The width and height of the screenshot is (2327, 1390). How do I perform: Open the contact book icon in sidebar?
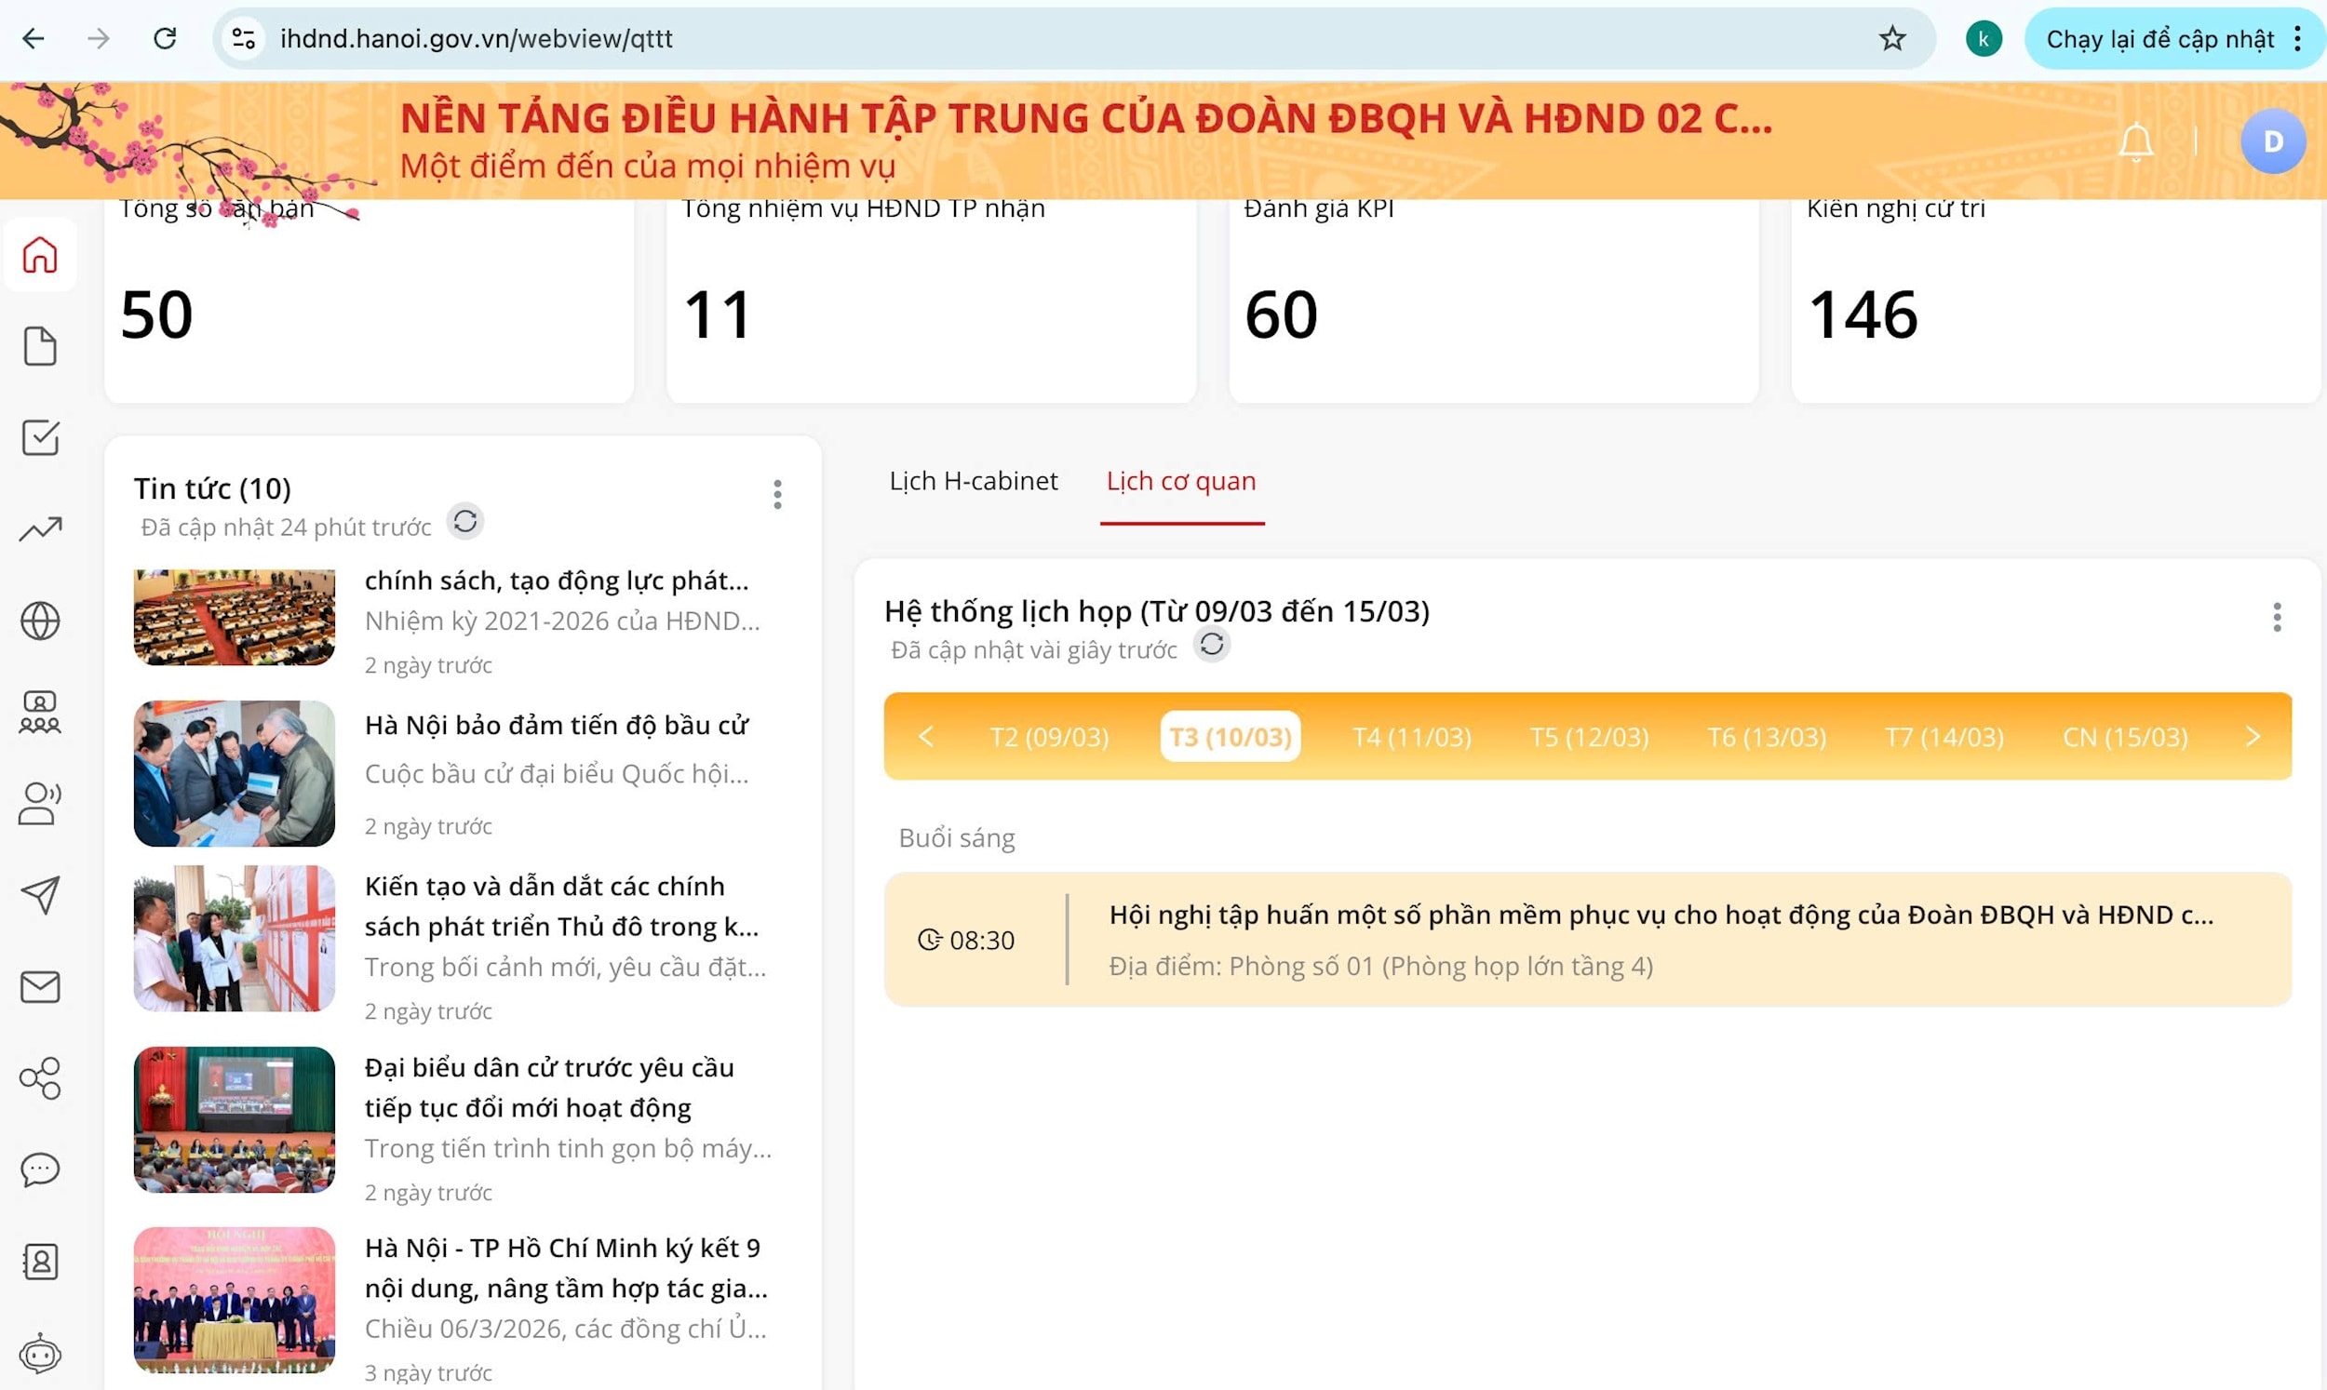(40, 1262)
